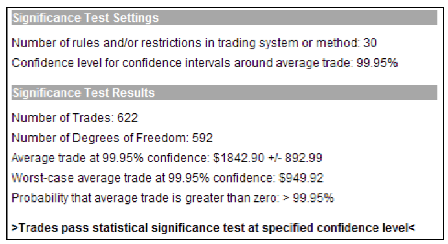This screenshot has width=448, height=244.
Task: Select the degrees of freedom value 592
Action: tap(202, 138)
